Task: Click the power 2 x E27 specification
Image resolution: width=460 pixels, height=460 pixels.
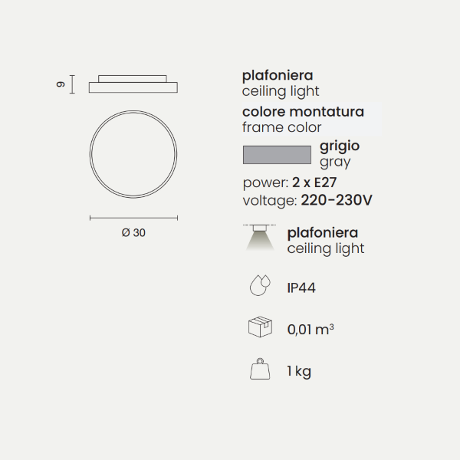Action: coord(290,182)
